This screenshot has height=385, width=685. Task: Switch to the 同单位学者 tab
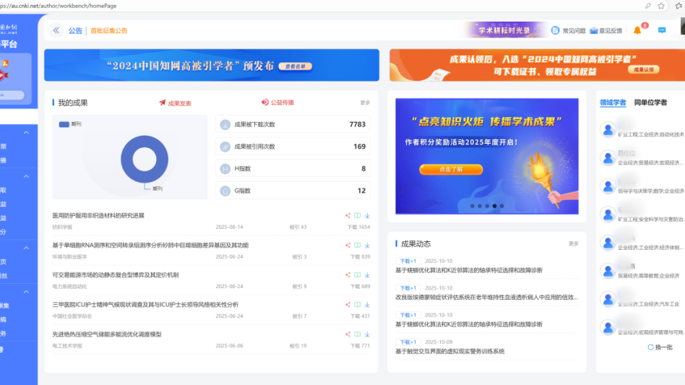point(650,103)
